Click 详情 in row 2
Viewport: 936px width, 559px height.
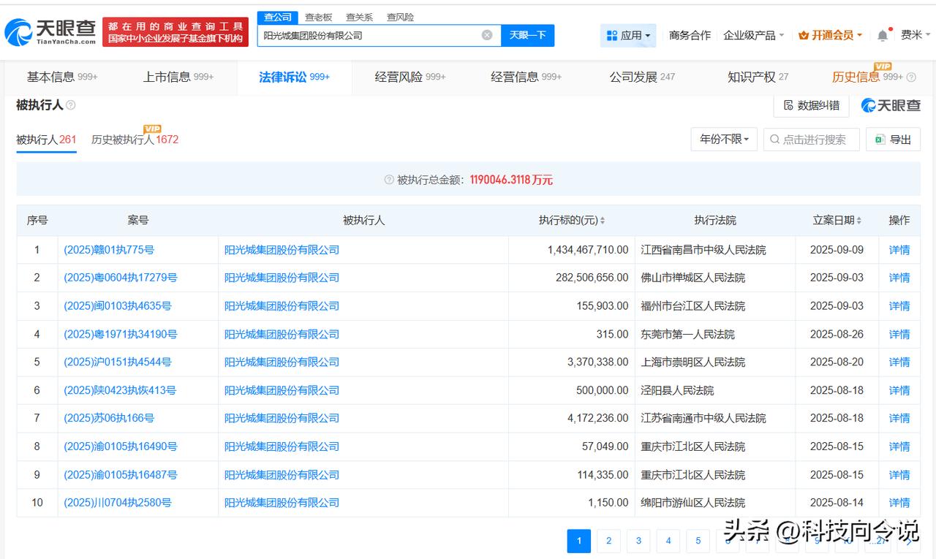coord(899,278)
